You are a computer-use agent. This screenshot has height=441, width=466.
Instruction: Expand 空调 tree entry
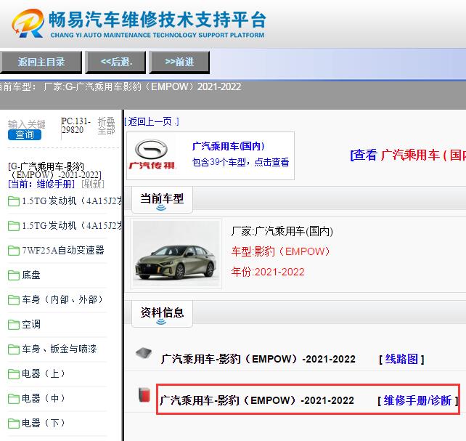31,325
